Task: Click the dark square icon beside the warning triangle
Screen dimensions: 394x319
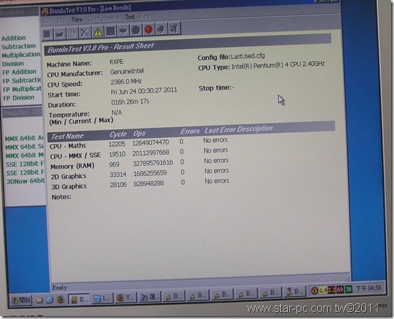Action: pyautogui.click(x=110, y=31)
